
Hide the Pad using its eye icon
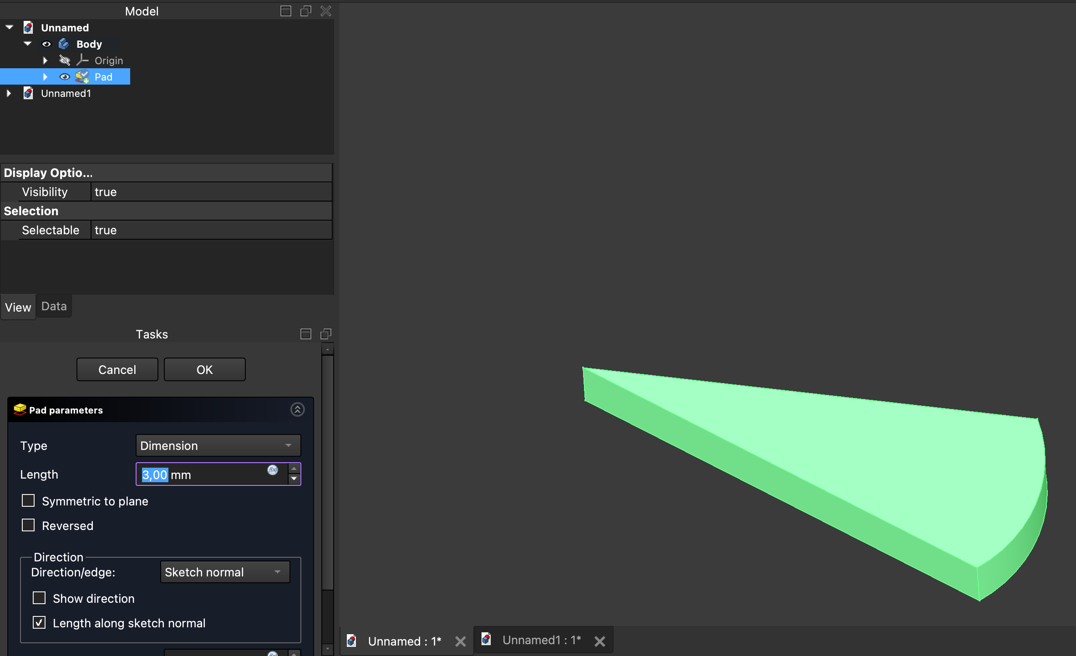[x=65, y=77]
